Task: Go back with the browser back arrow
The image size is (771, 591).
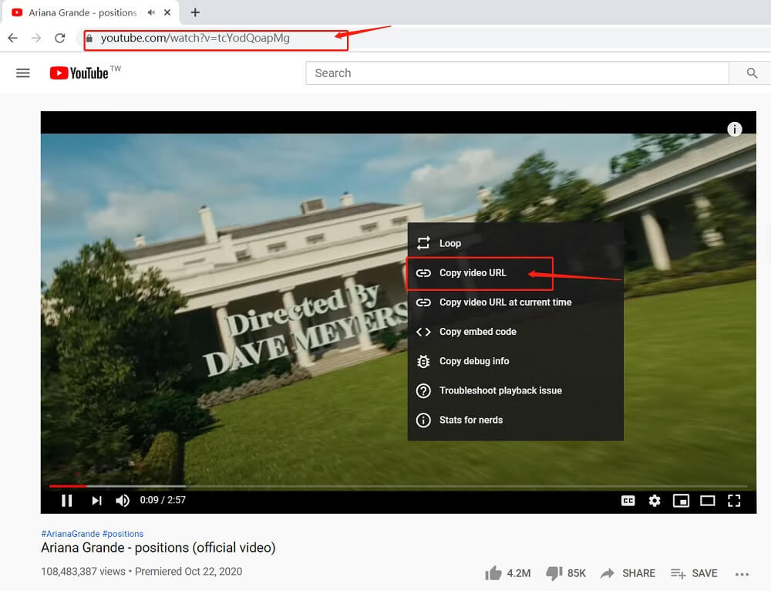Action: (x=13, y=38)
